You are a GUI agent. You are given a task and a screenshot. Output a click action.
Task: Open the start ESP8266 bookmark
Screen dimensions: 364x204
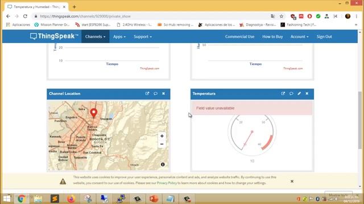(x=93, y=24)
